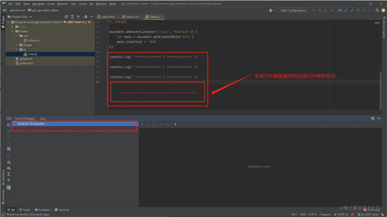This screenshot has width=387, height=217.
Task: Collapse the js folder
Action: pos(16,49)
